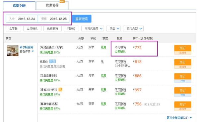Viewport: 199px width, 122px height.
Task: Click the orange tag icon beside 提前3天预订
Action: [x=60, y=90]
